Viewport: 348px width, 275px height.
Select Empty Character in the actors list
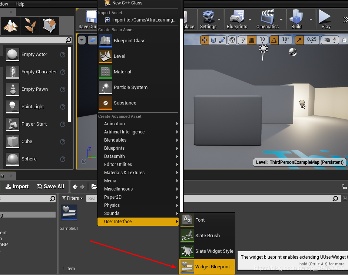point(36,72)
